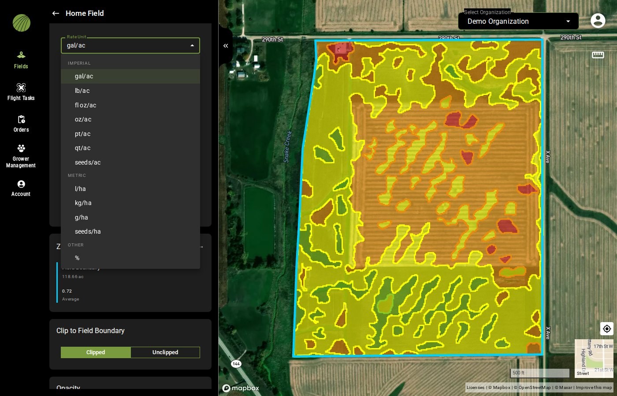This screenshot has width=617, height=396.
Task: Choose percent rate unit
Action: tap(130, 258)
